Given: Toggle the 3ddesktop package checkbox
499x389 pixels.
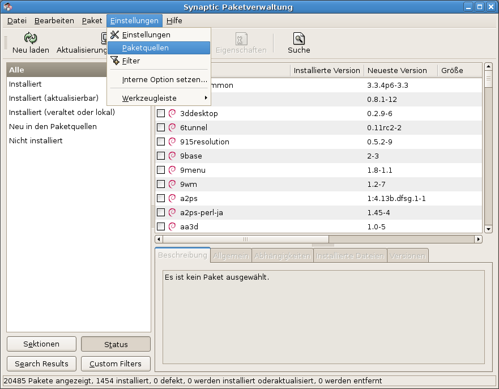Looking at the screenshot, I should pyautogui.click(x=161, y=114).
